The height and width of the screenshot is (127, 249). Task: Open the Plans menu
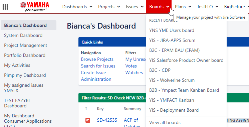pos(183,7)
